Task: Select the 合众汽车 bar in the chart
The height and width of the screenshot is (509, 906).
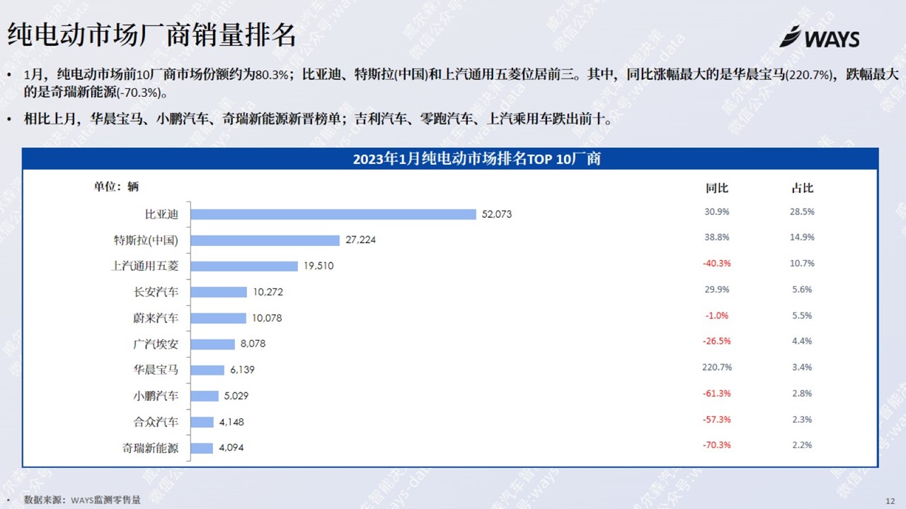Action: click(x=202, y=422)
